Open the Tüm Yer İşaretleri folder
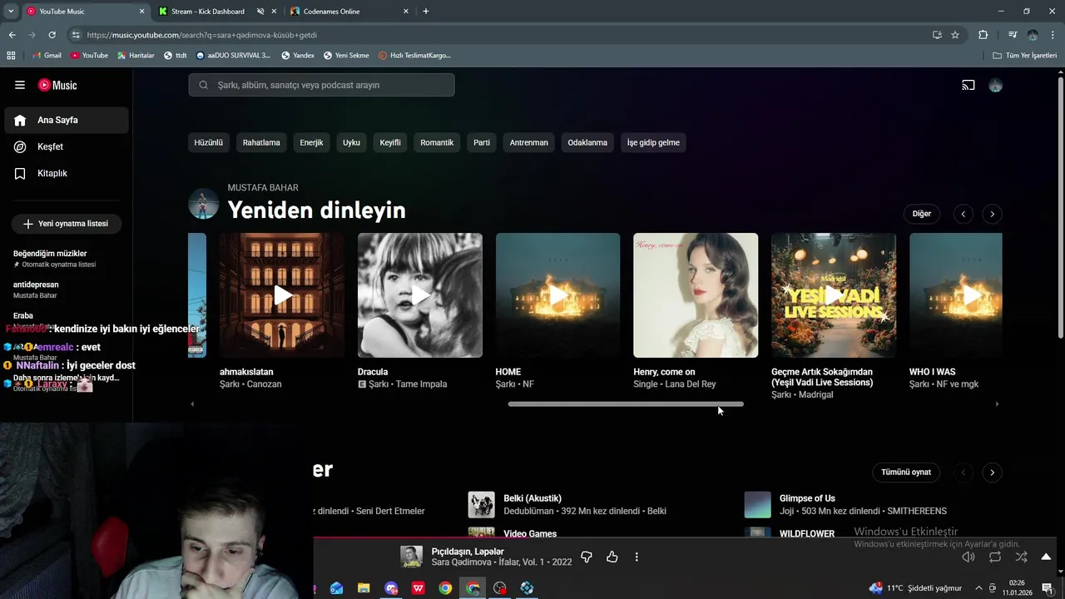 pos(1025,56)
